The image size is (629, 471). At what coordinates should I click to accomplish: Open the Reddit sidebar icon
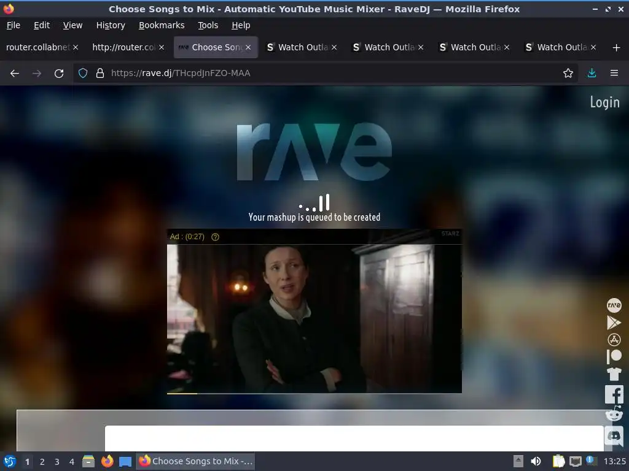click(x=614, y=414)
